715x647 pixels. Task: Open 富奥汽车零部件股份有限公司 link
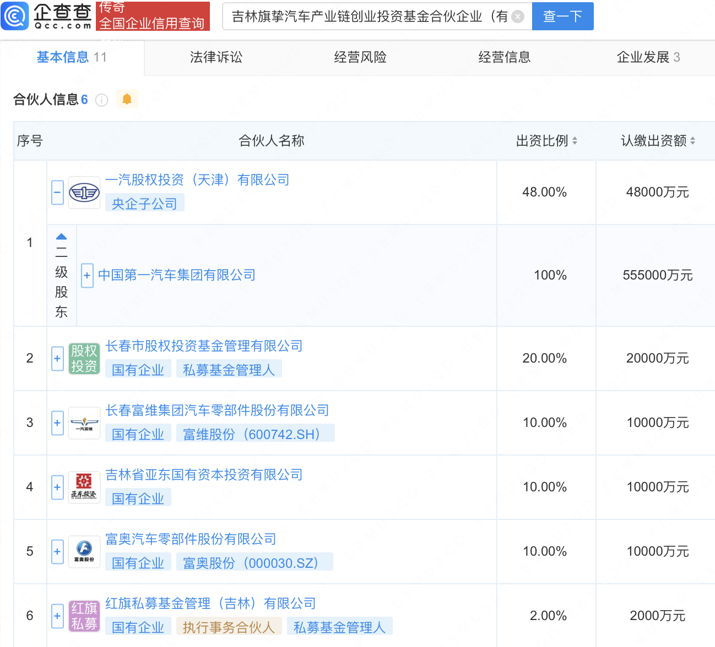(x=191, y=539)
